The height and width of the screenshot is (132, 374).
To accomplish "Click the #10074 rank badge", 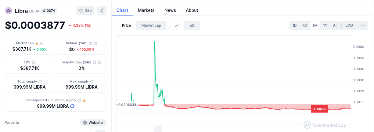I will pyautogui.click(x=49, y=11).
